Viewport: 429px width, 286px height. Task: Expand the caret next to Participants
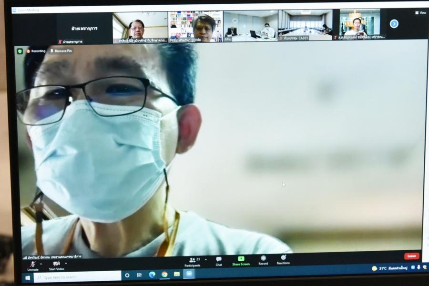click(x=205, y=260)
